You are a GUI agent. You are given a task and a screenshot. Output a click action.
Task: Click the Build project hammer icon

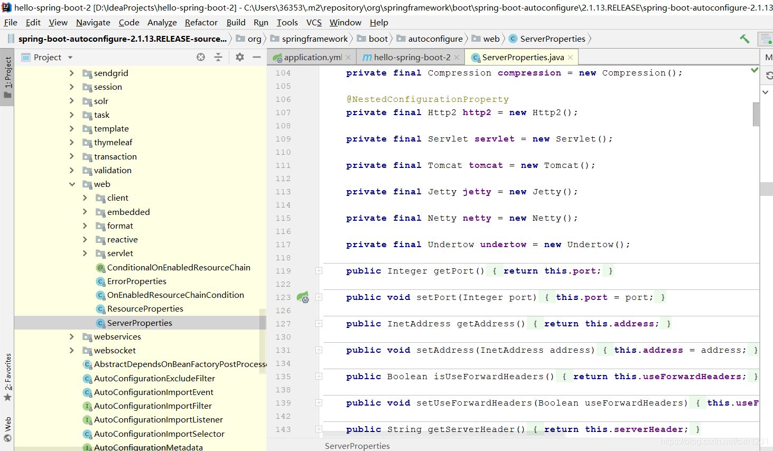[x=744, y=39]
